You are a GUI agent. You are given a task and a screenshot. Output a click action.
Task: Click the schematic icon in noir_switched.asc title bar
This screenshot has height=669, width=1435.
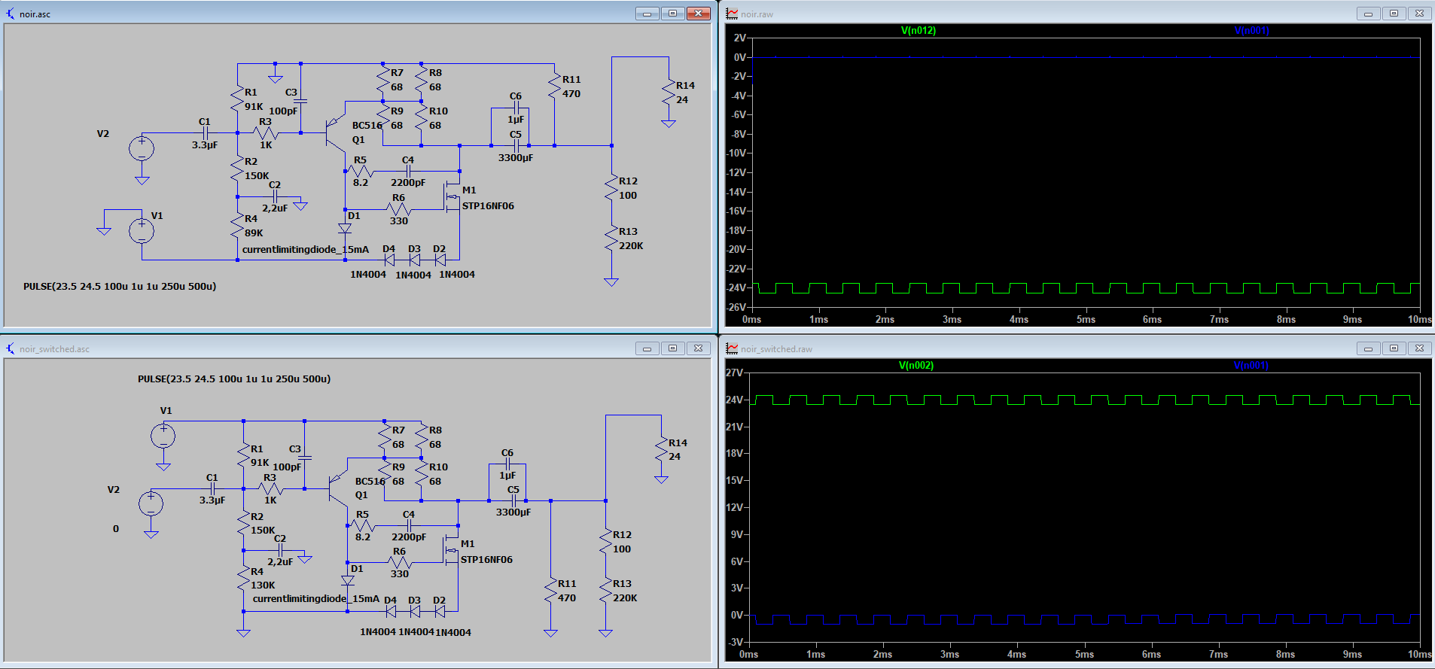[11, 348]
